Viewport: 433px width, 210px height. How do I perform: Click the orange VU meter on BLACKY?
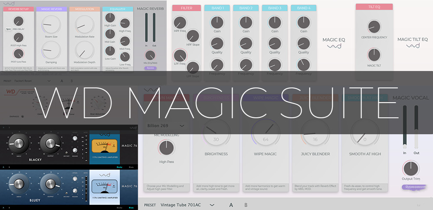[x=105, y=145]
